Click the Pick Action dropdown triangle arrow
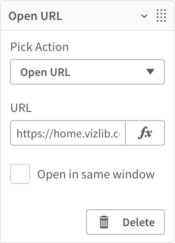 point(150,71)
